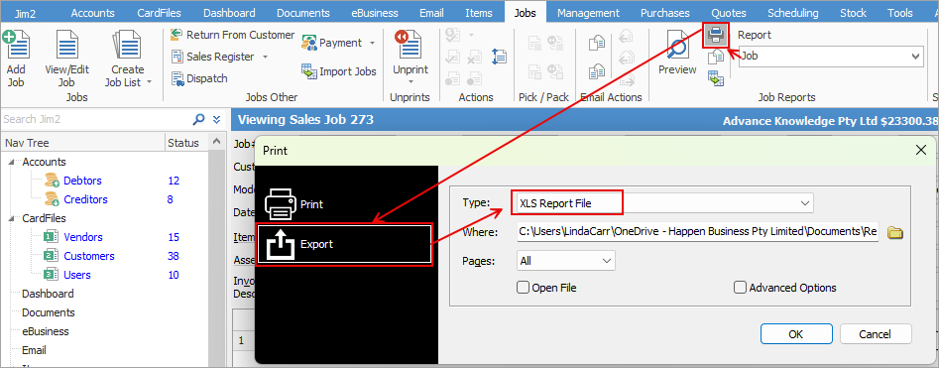The height and width of the screenshot is (368, 939).
Task: Collapse the Accounts node in the Nav Tree
Action: 11,162
